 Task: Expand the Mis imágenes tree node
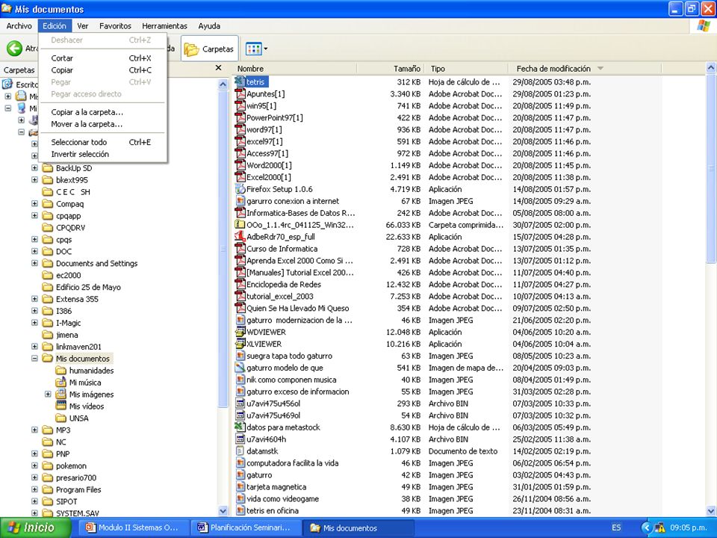coord(48,394)
